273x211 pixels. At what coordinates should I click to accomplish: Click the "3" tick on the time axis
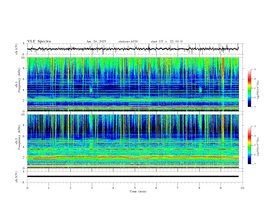pyautogui.click(x=92, y=188)
